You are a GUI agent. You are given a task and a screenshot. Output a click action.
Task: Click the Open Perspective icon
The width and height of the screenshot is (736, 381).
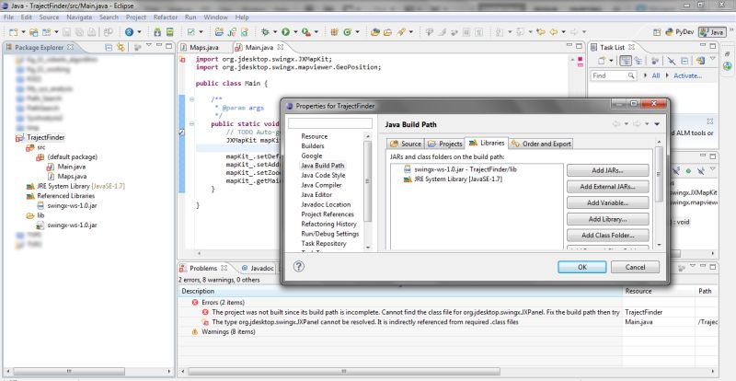pyautogui.click(x=657, y=32)
